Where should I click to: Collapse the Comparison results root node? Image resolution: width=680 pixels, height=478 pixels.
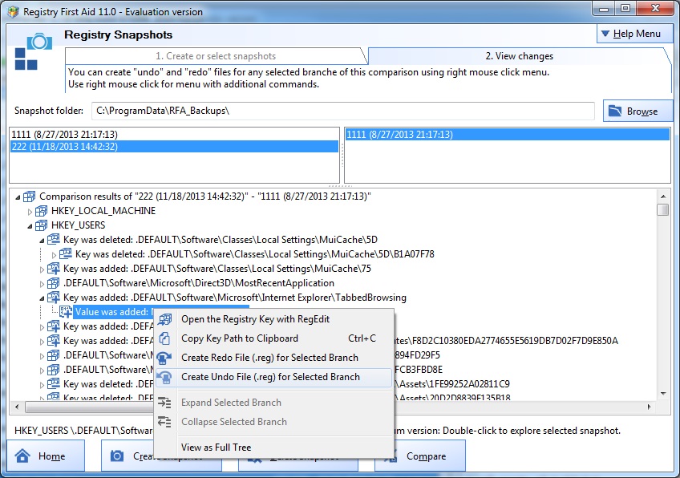(x=18, y=197)
